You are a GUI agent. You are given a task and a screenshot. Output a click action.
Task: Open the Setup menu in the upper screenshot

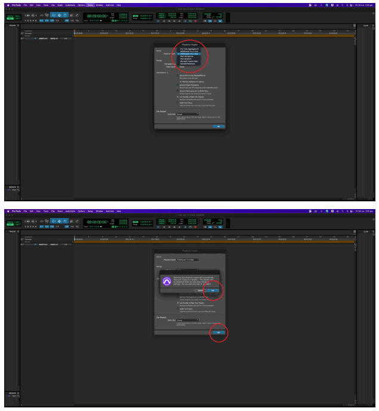pyautogui.click(x=90, y=5)
